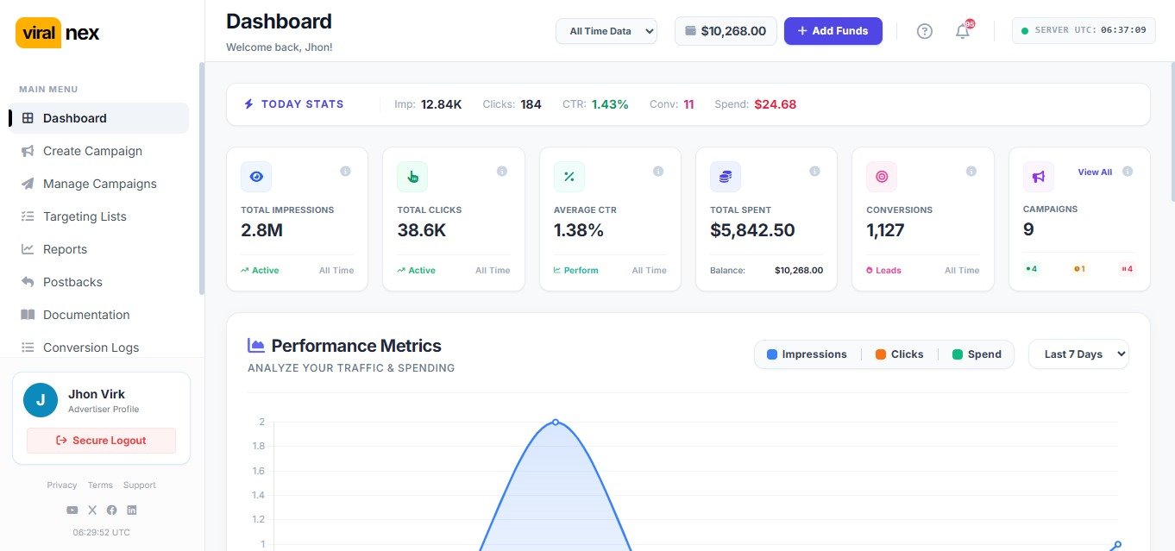Show info for Conversions card
This screenshot has width=1175, height=551.
(x=971, y=172)
